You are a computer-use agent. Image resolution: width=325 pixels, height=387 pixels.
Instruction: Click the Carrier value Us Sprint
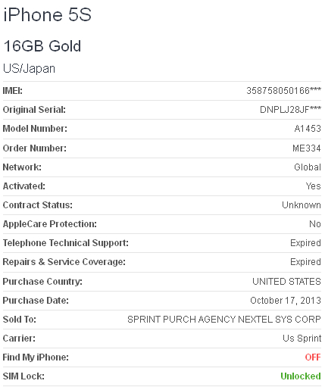click(x=302, y=339)
